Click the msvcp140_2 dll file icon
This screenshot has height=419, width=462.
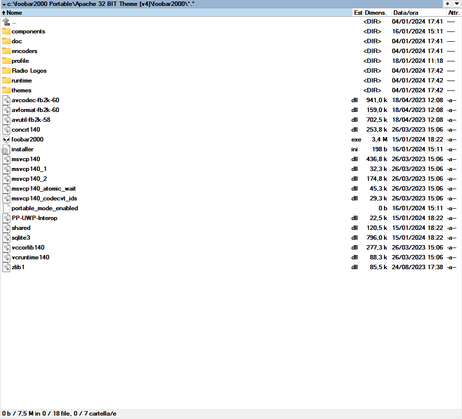point(6,179)
